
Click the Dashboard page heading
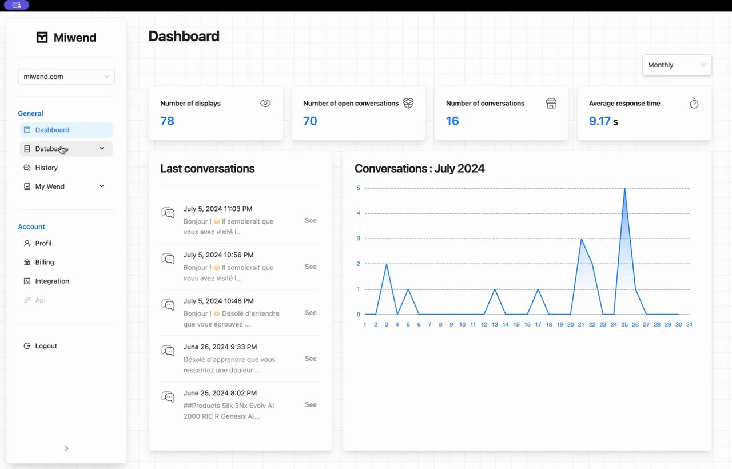tap(184, 36)
